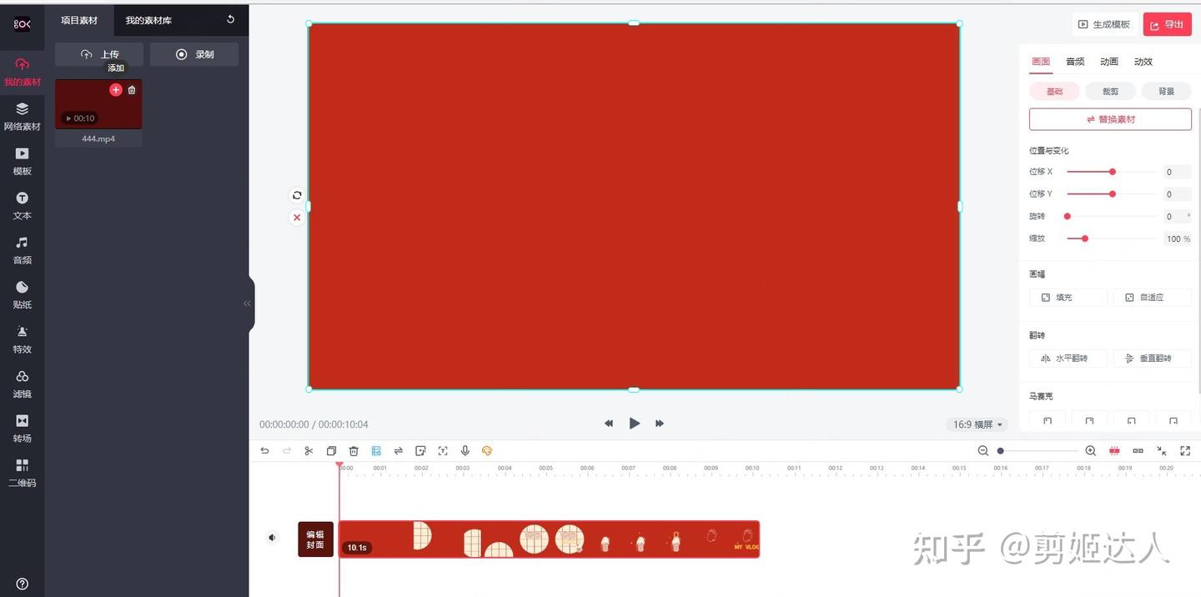Screen dimensions: 1201x597
Task: Open the 模板 templates section
Action: click(x=22, y=161)
